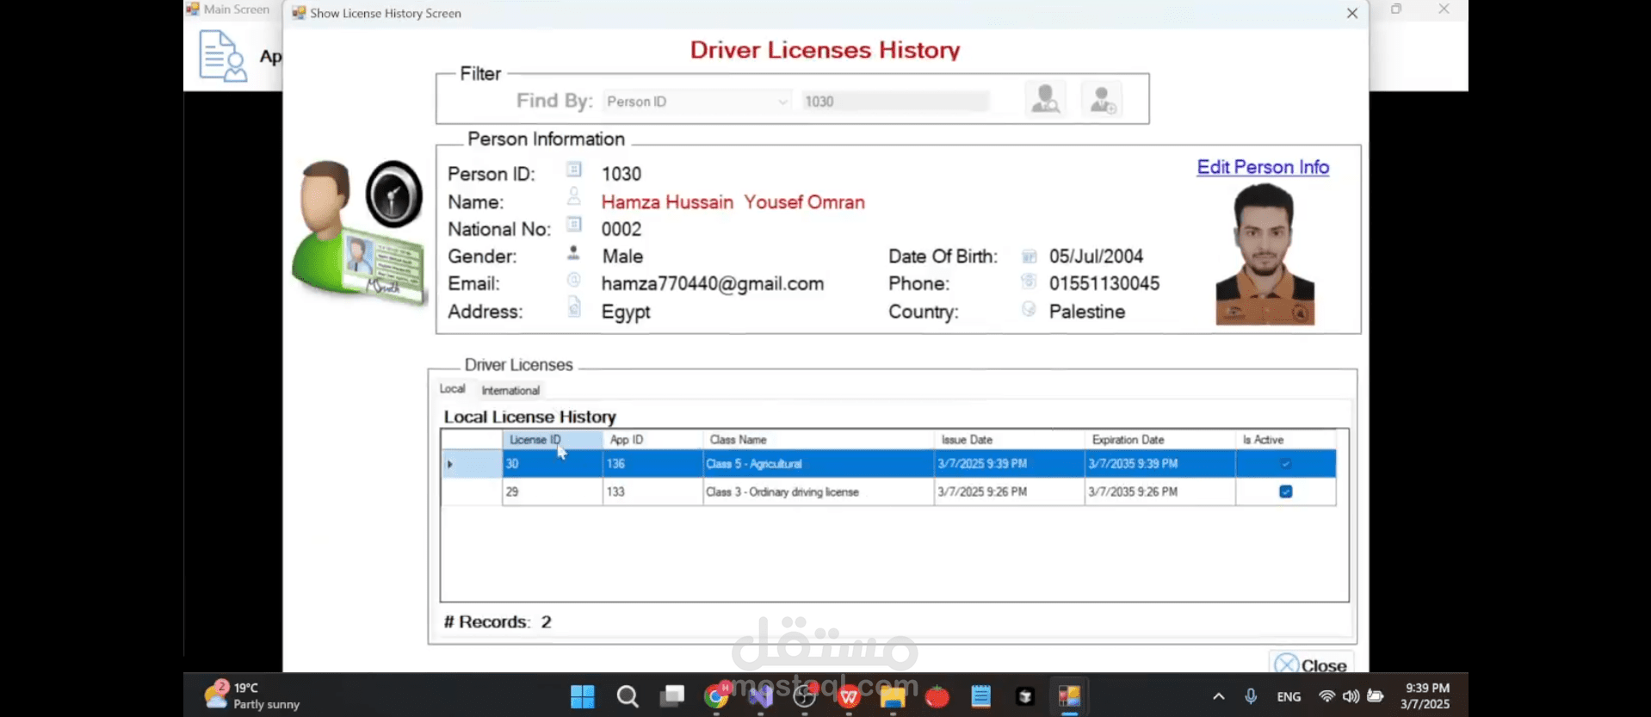Open taskbar Search
The image size is (1651, 717).
[x=628, y=696]
